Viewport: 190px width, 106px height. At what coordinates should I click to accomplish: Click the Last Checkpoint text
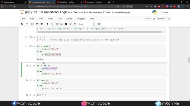[x=89, y=12]
